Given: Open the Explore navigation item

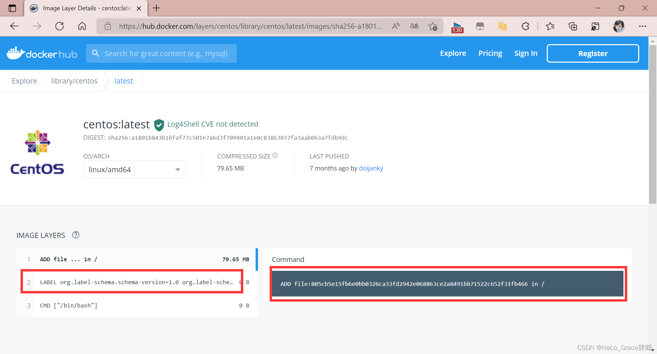Looking at the screenshot, I should point(453,53).
